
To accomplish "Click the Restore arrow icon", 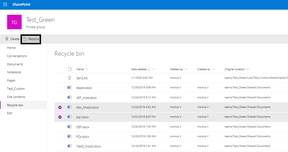I will tap(25, 39).
